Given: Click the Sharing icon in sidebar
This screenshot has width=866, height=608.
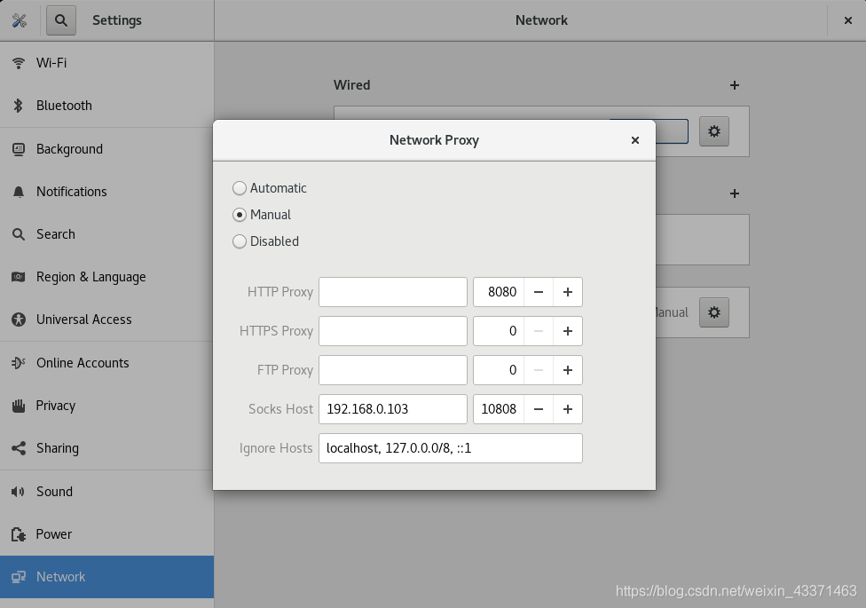Looking at the screenshot, I should (x=19, y=448).
